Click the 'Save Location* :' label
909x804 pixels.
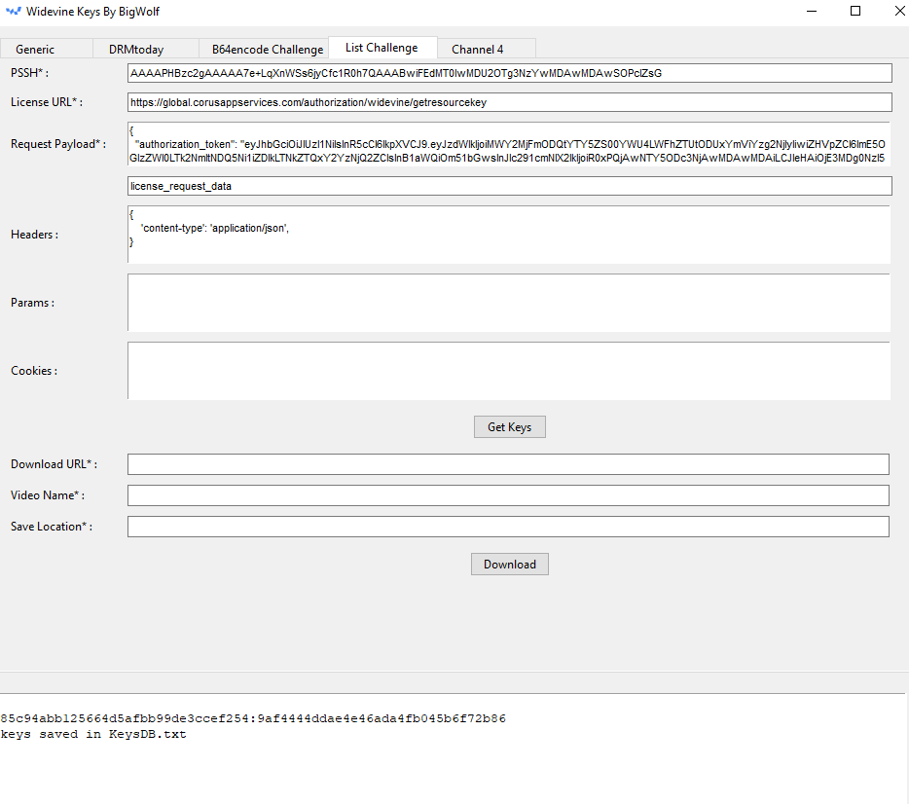pyautogui.click(x=51, y=527)
